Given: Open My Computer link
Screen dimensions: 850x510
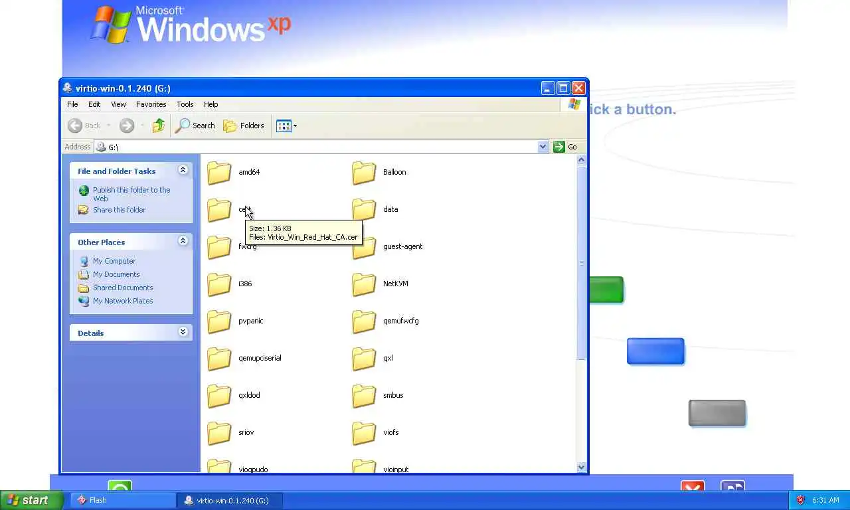Looking at the screenshot, I should (114, 261).
